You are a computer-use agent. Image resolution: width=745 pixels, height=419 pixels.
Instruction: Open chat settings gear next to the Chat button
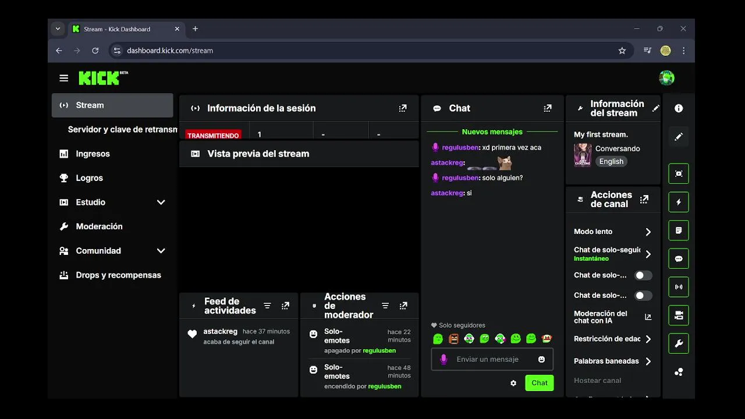[x=513, y=383]
